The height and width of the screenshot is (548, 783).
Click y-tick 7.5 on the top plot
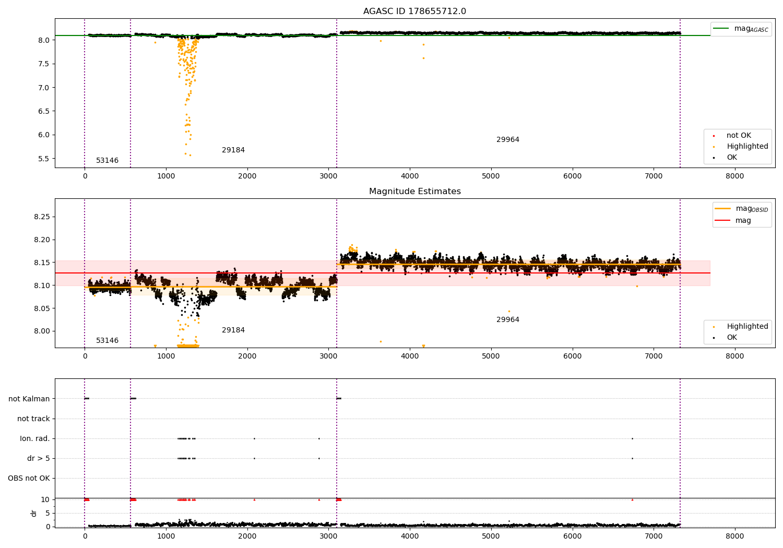click(44, 64)
